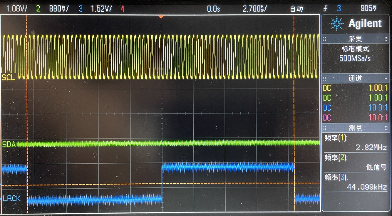Click the 频率(1) measurement label
The height and width of the screenshot is (216, 392).
336,138
